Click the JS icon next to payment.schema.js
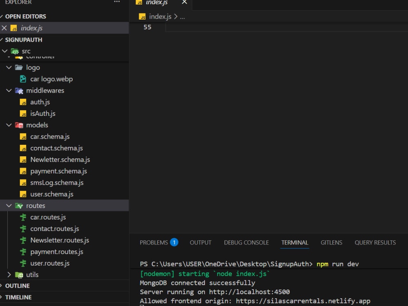Screen dimensions: 408x306 tap(23, 171)
